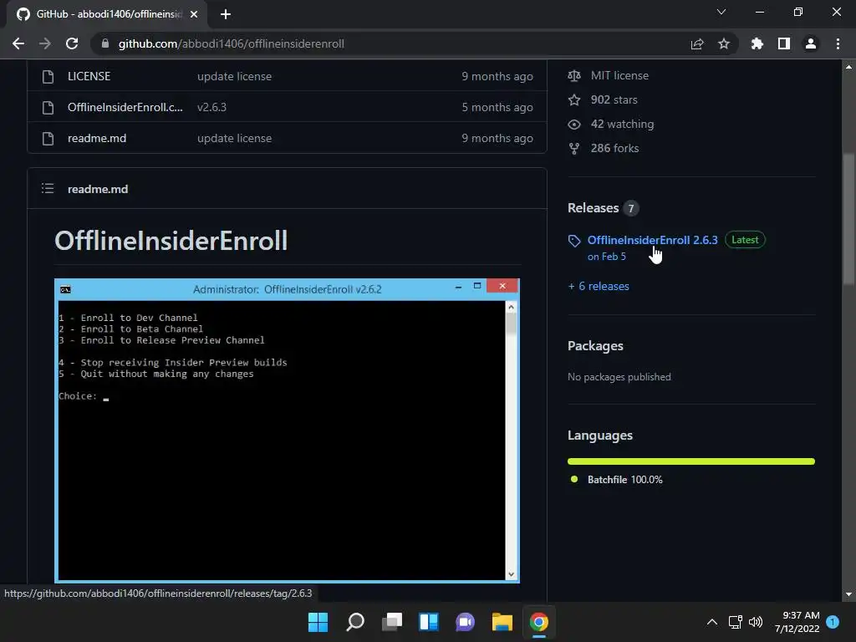
Task: Open the Chrome three-dot menu
Action: [838, 43]
